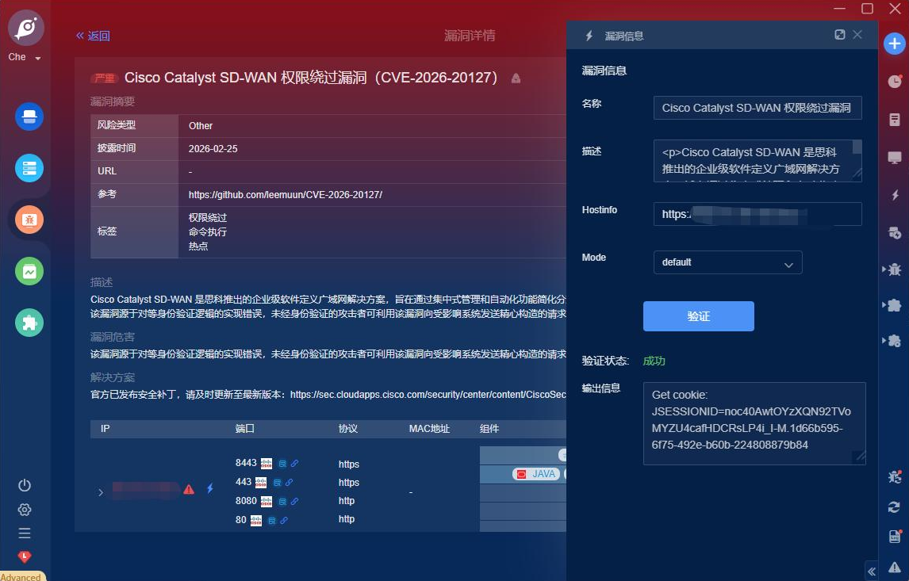The image size is (909, 581).
Task: Open the green chart icon in left sidebar
Action: (x=29, y=271)
